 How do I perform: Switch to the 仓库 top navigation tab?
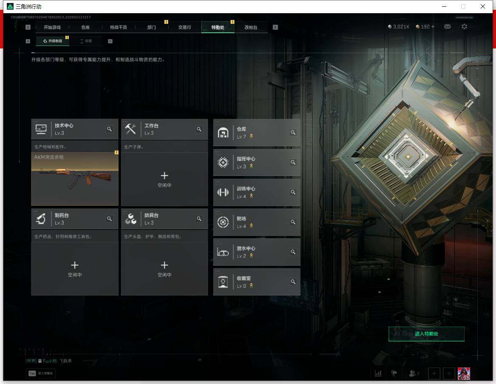tap(85, 27)
